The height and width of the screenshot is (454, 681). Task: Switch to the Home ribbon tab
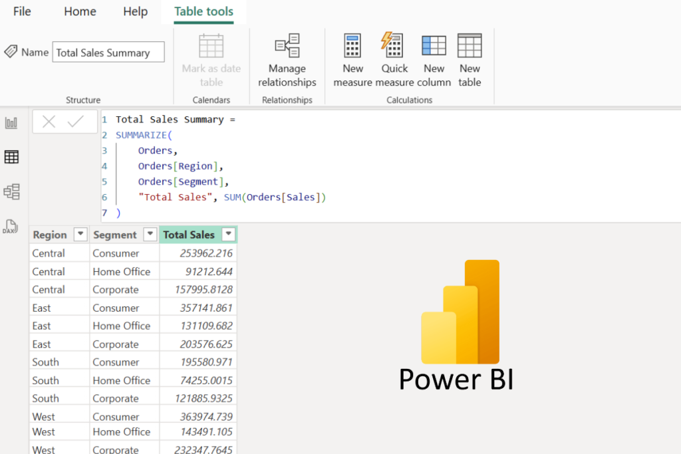(80, 11)
